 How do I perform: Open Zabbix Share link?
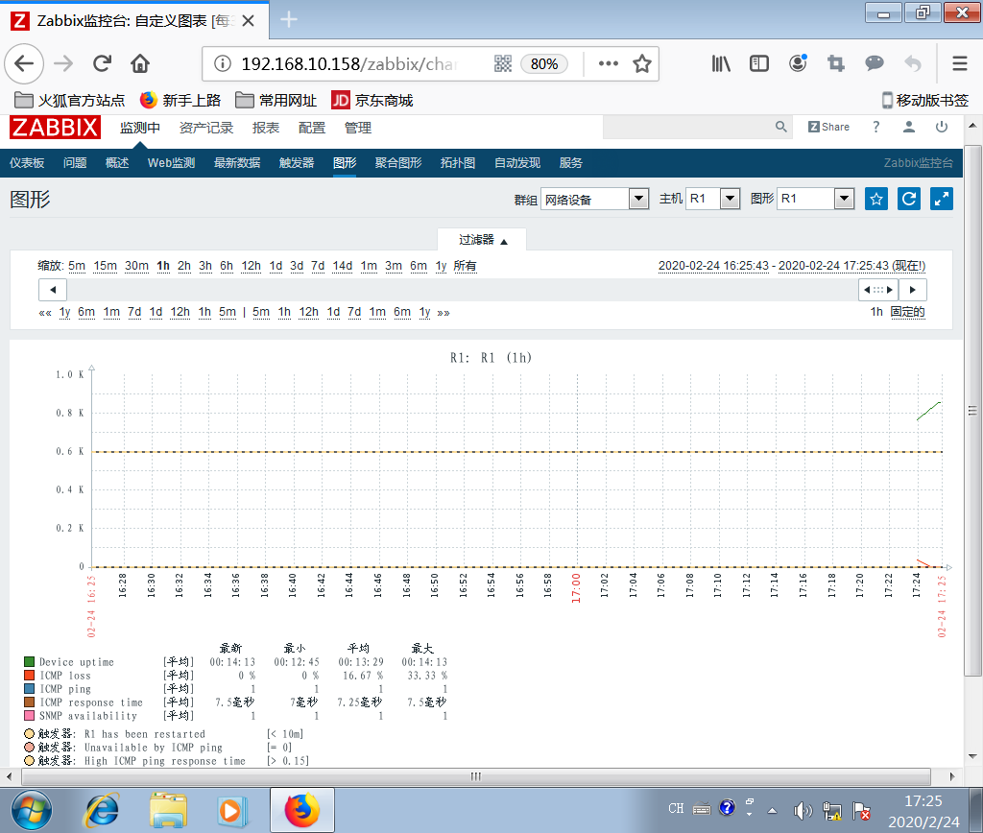[828, 127]
